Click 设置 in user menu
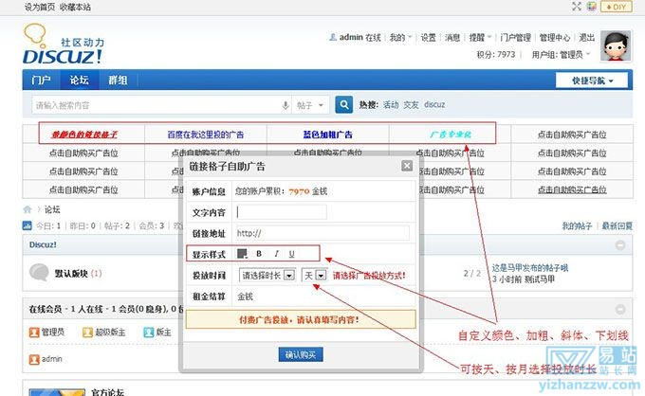 pos(428,37)
